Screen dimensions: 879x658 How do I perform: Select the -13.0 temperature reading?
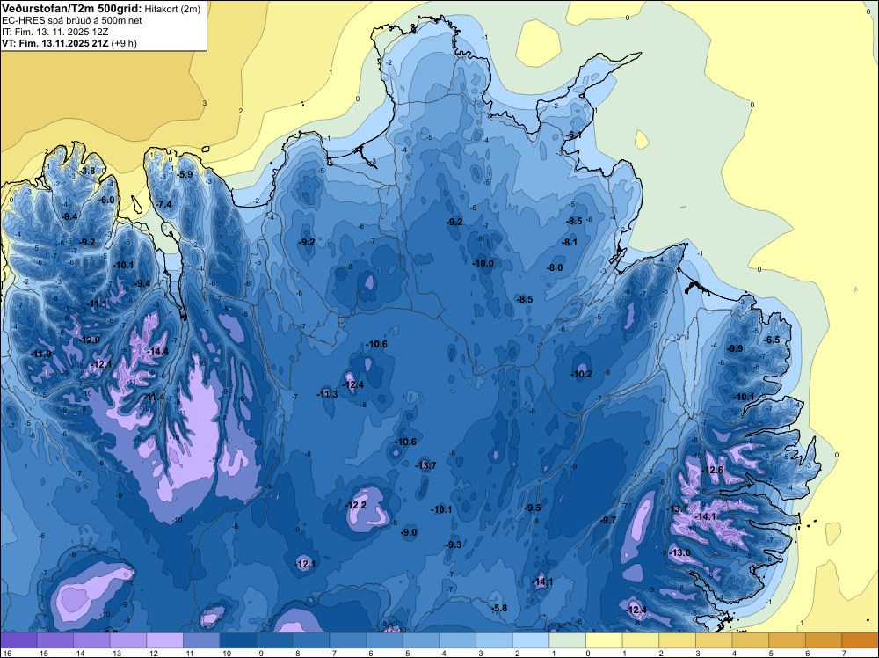tap(680, 552)
